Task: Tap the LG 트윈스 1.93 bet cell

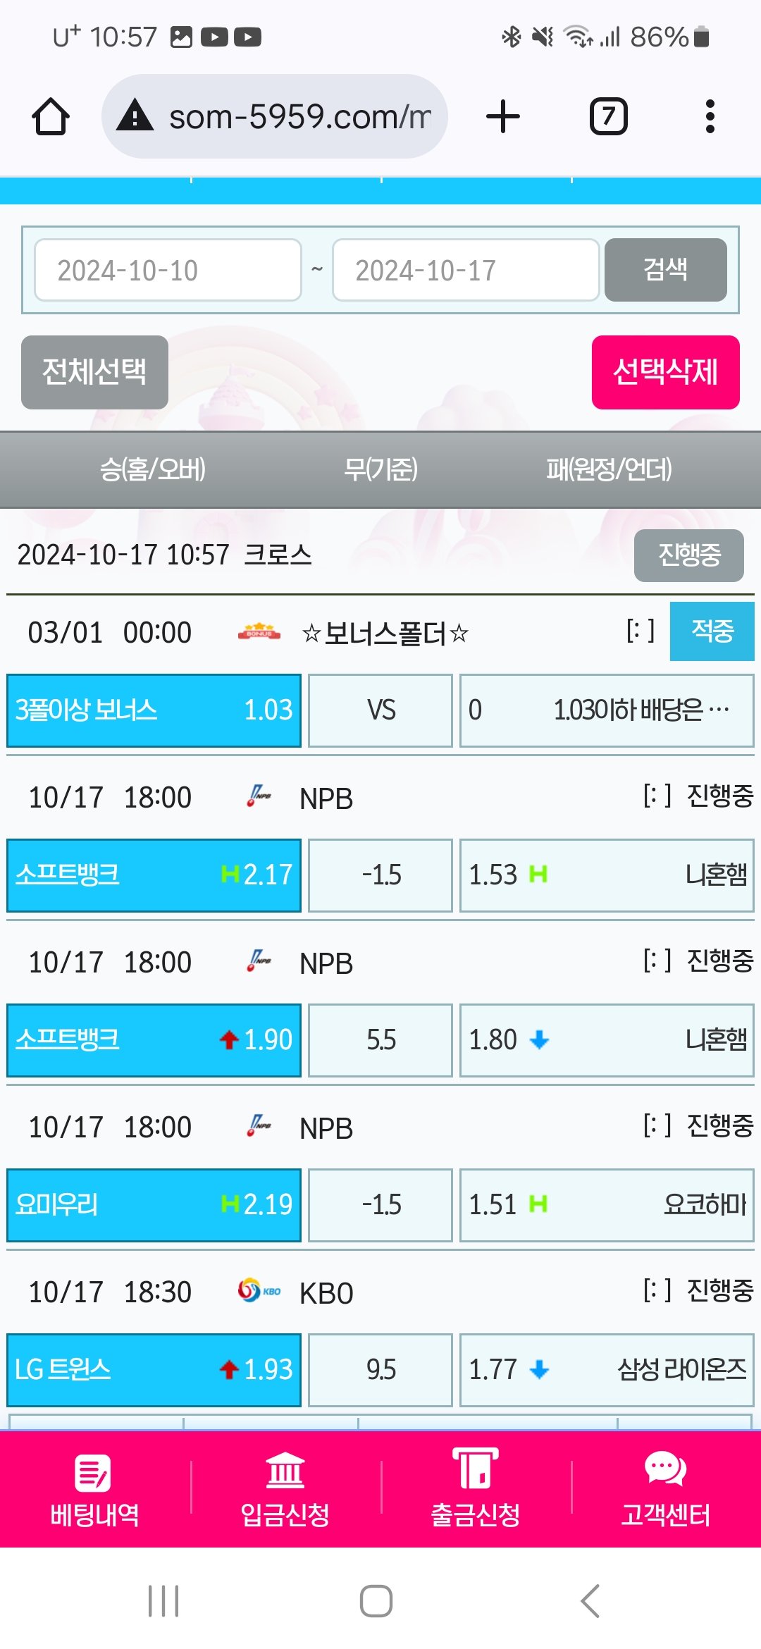Action: coord(154,1369)
